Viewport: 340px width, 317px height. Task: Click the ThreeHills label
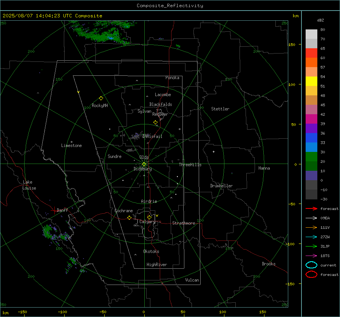point(190,165)
